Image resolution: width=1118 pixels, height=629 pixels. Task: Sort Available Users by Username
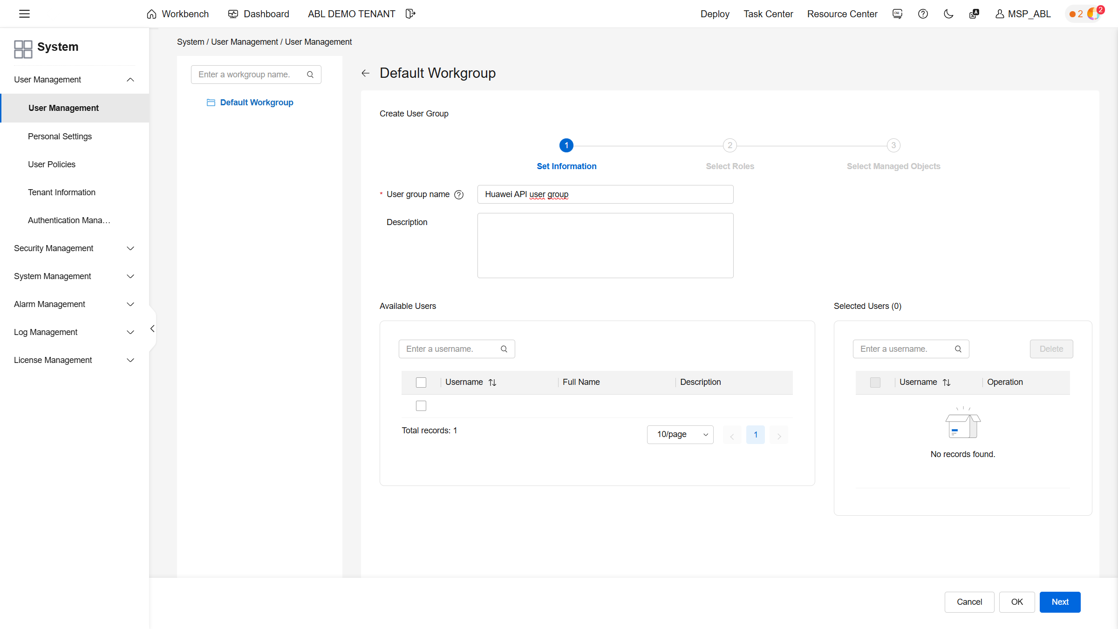492,383
